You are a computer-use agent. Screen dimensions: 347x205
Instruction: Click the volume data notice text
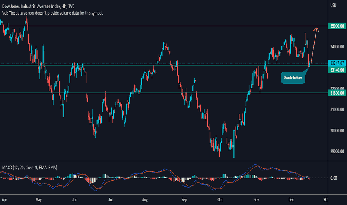pos(52,13)
